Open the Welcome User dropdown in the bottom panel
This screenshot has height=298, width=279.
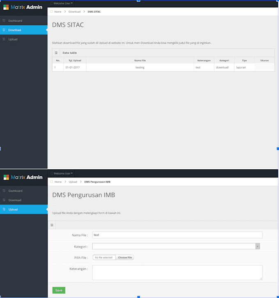62,173
